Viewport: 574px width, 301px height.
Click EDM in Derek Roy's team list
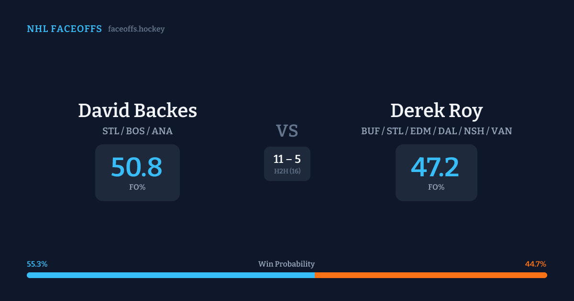421,131
